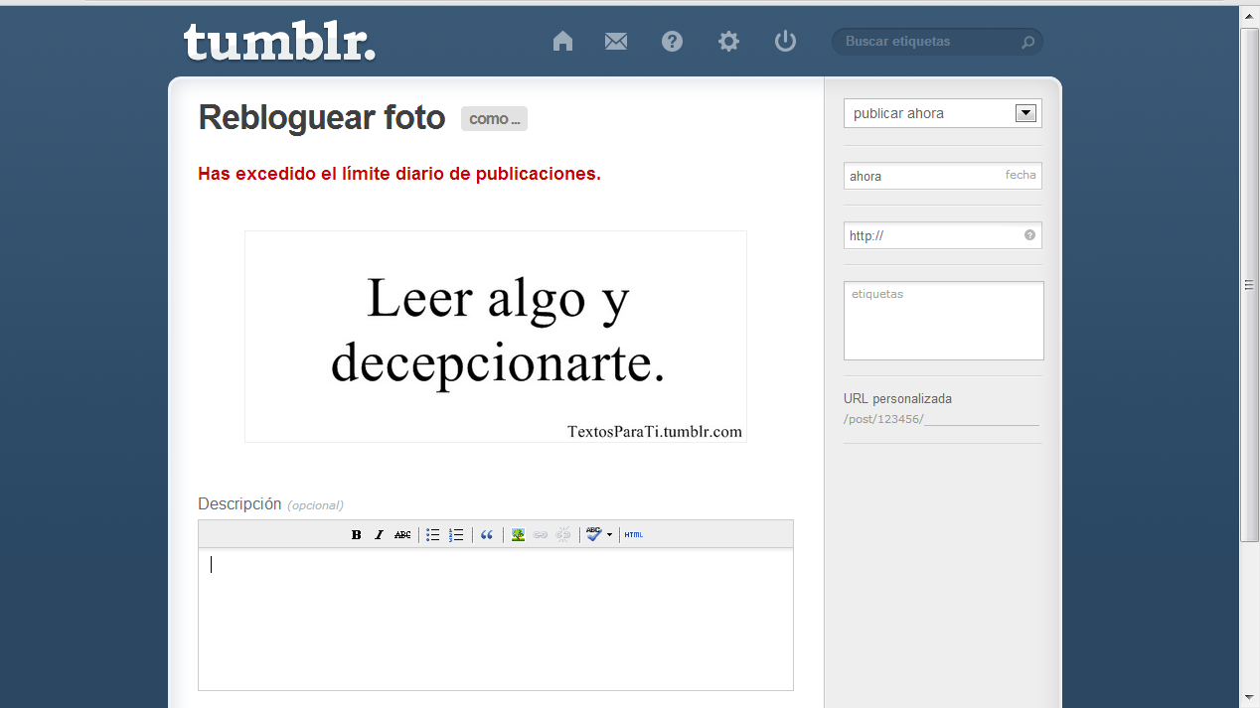Click the 'Leer algo y decepcionarte' image
The image size is (1260, 708).
pyautogui.click(x=496, y=337)
